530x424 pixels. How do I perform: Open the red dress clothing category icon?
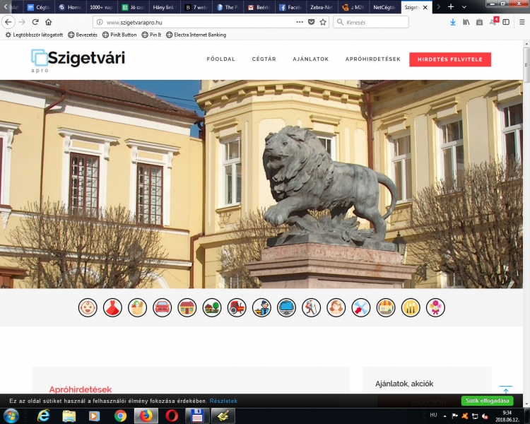pyautogui.click(x=112, y=307)
